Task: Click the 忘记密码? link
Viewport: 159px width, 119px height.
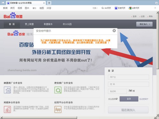Action: point(144,99)
